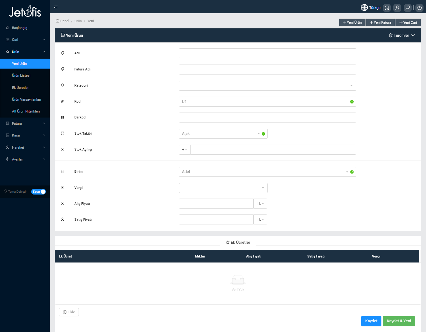The height and width of the screenshot is (332, 426).
Task: Open the Birim dropdown showing Adet
Action: click(267, 172)
